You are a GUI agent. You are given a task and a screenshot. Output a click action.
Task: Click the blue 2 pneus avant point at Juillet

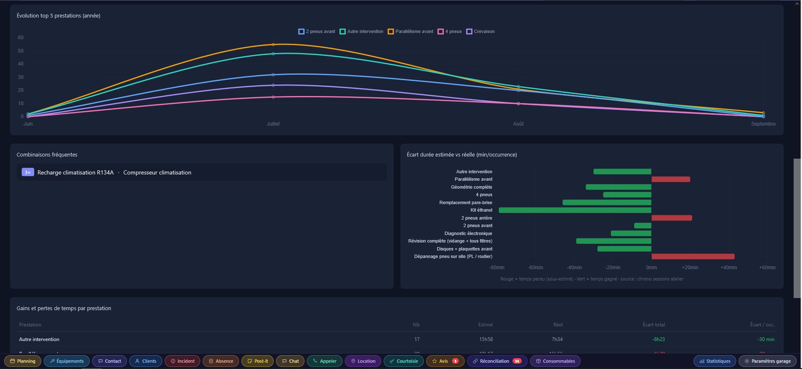tap(273, 75)
